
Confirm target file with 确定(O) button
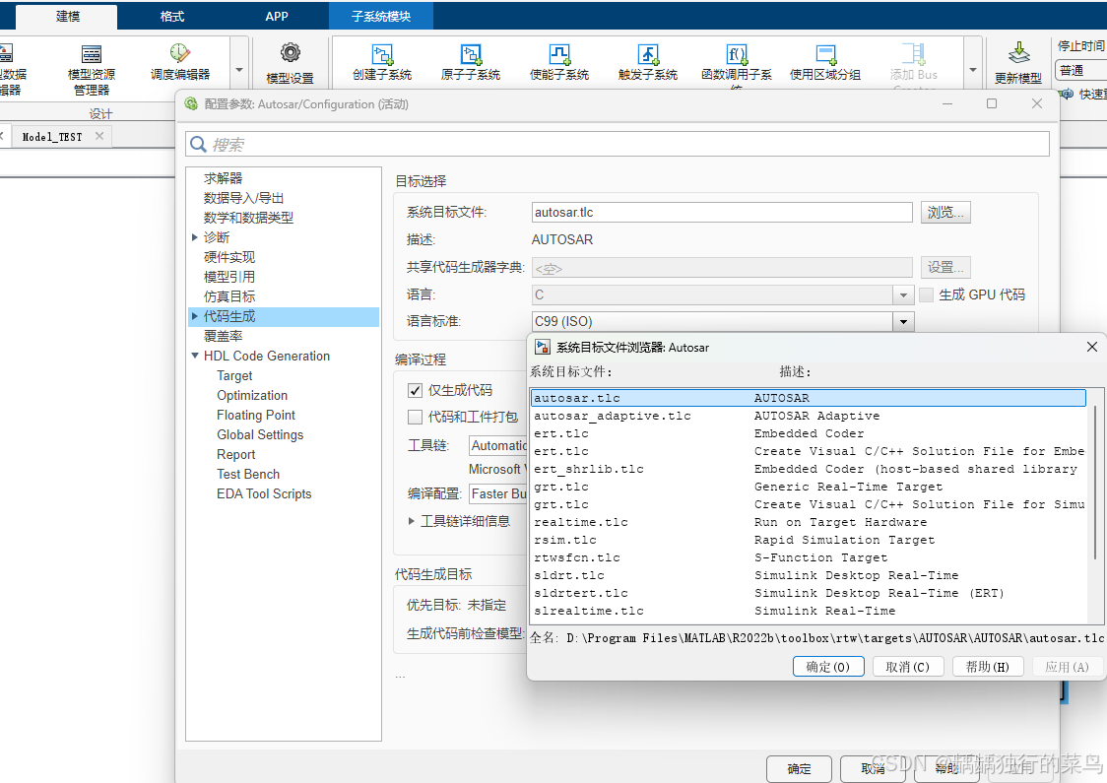click(827, 666)
